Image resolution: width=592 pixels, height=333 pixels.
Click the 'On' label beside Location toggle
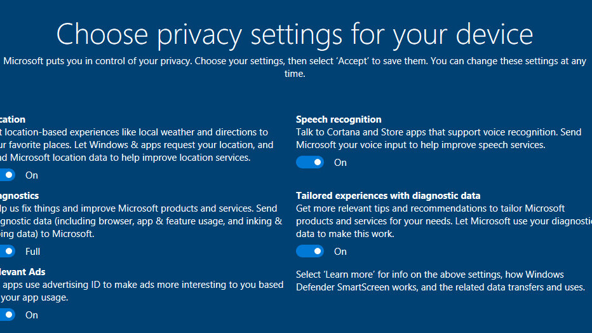[x=32, y=175]
